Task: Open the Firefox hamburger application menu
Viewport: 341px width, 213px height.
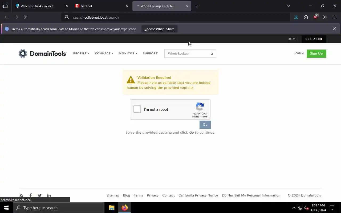Action: pos(335,17)
